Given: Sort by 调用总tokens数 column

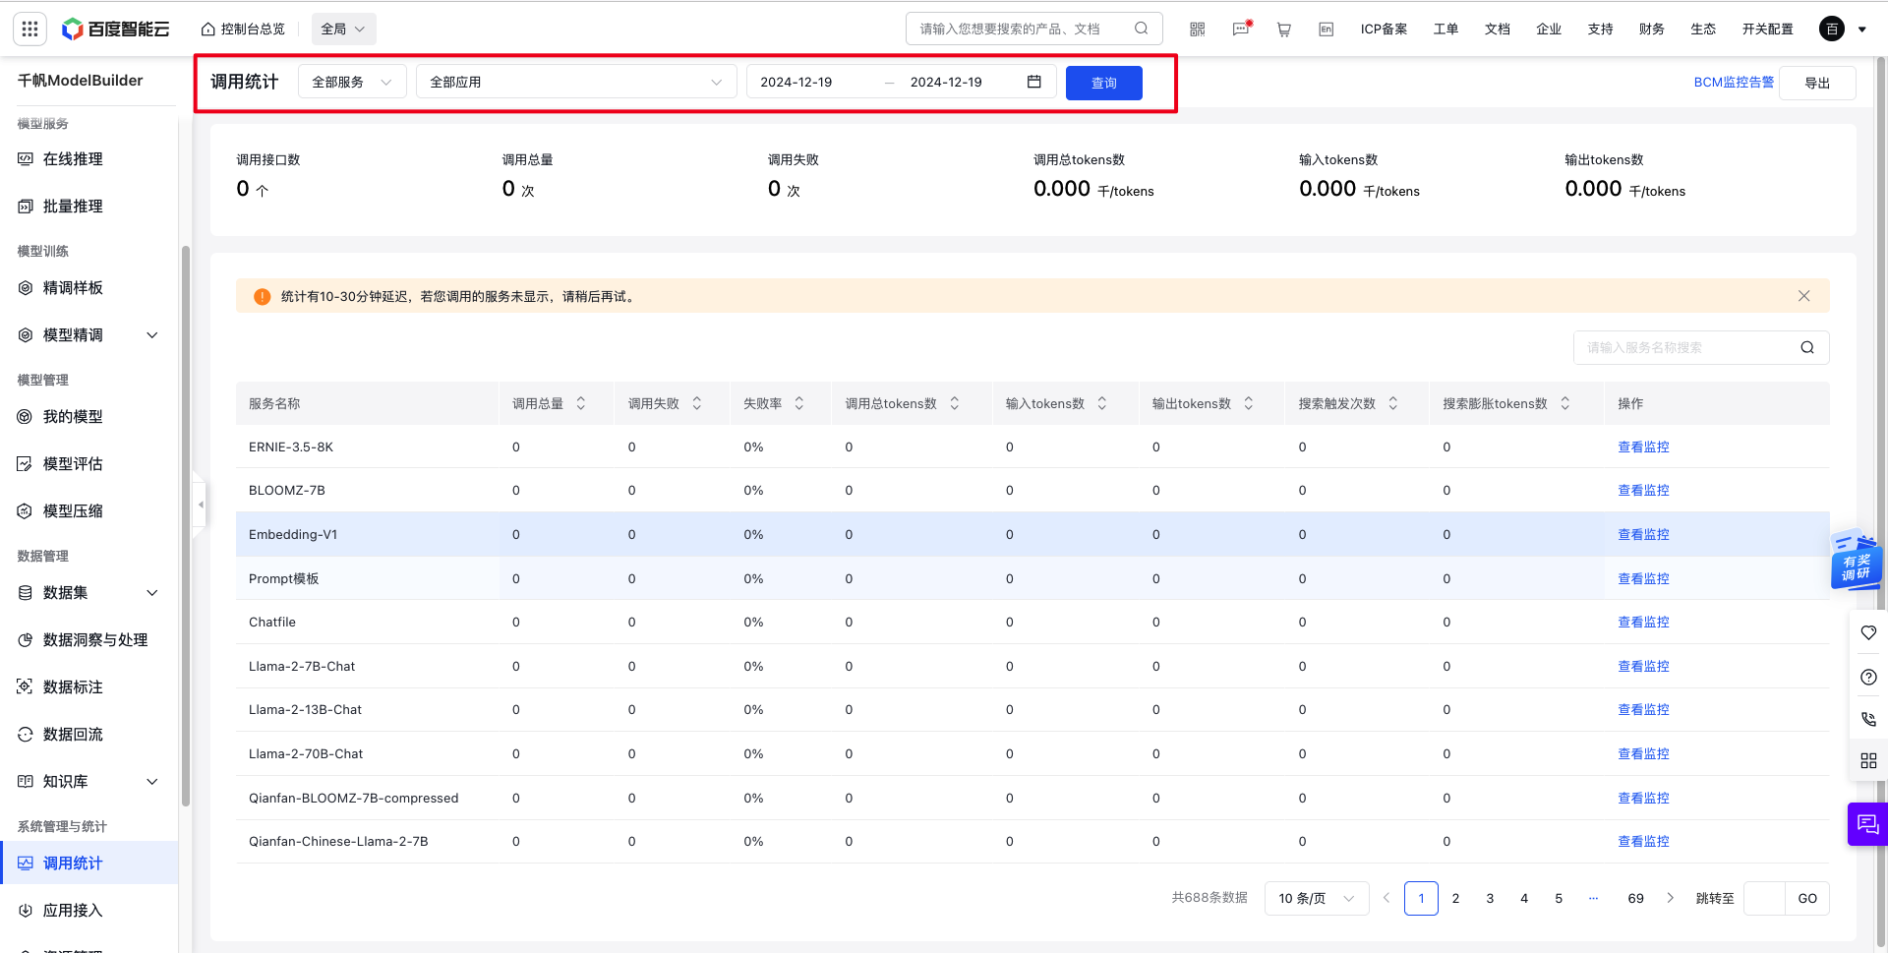Looking at the screenshot, I should [955, 403].
